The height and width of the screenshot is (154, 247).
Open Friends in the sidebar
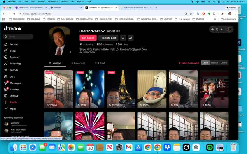click(11, 70)
